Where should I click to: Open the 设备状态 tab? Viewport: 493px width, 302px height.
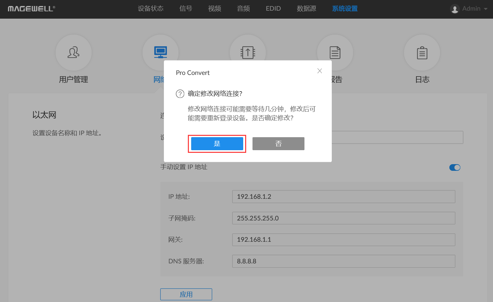pos(151,9)
